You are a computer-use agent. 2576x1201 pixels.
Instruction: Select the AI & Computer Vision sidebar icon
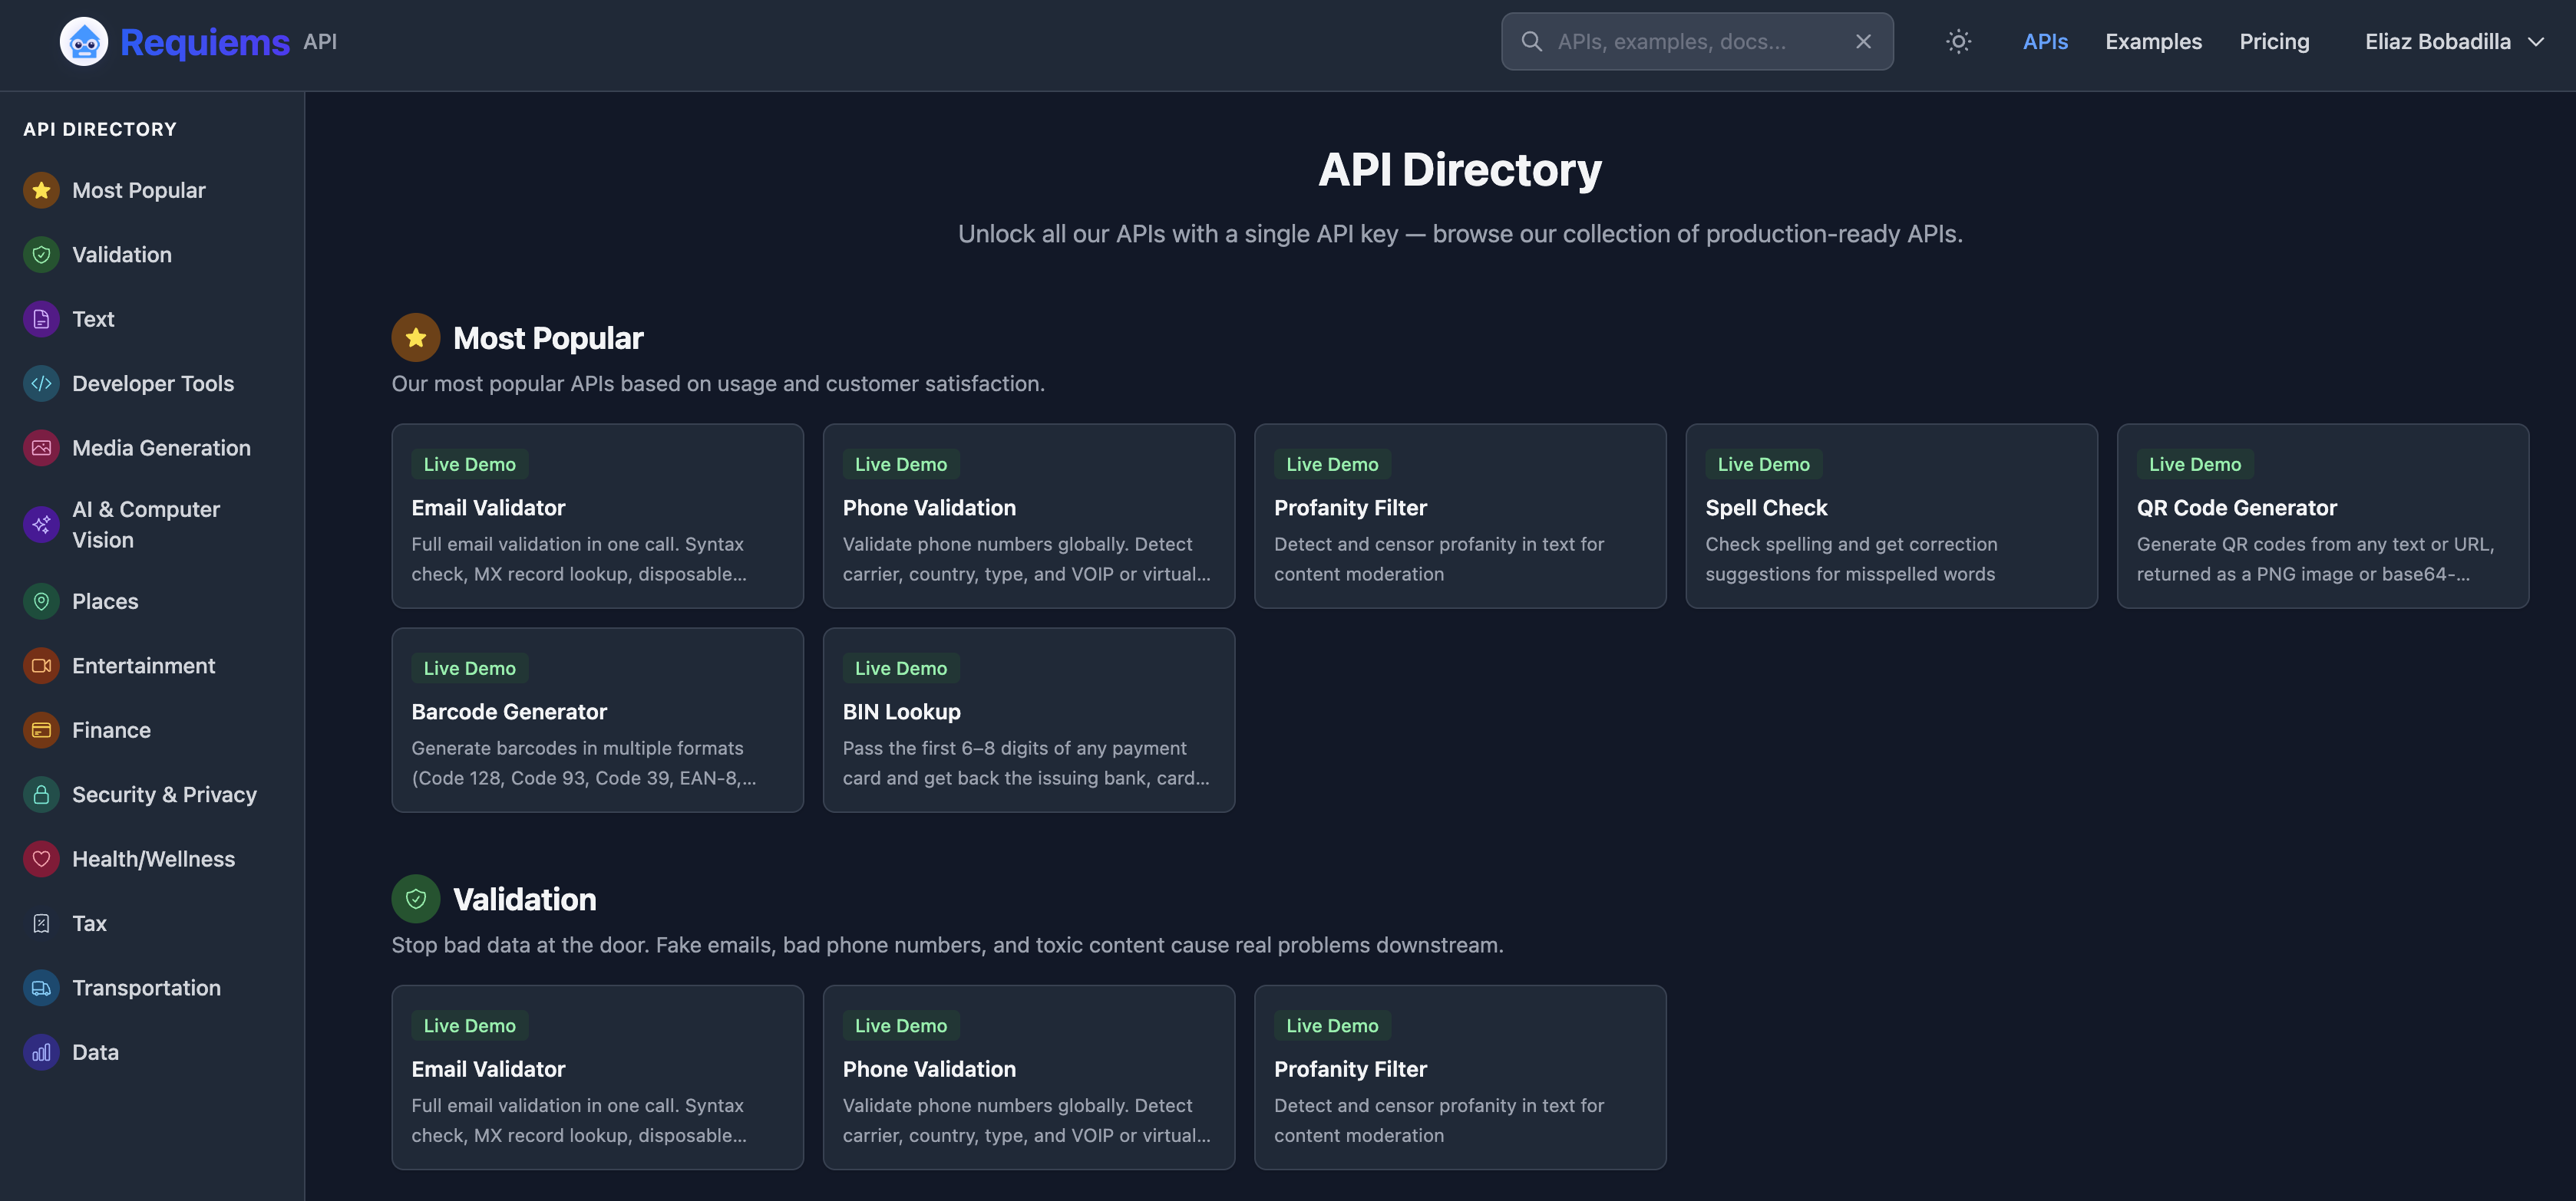click(41, 524)
